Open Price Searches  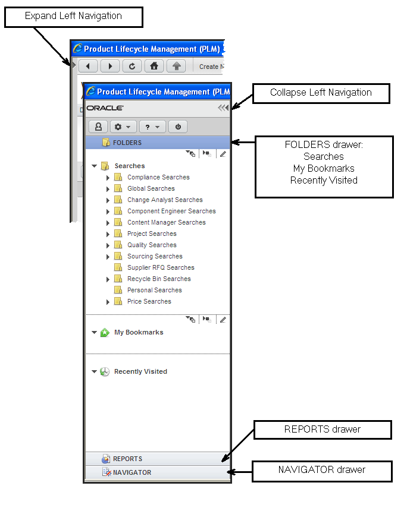(x=149, y=301)
